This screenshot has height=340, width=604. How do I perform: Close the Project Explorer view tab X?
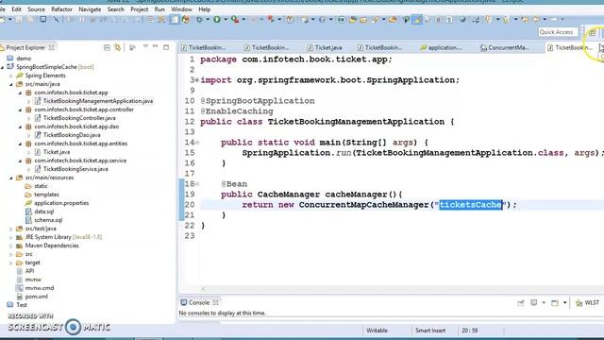pos(51,47)
